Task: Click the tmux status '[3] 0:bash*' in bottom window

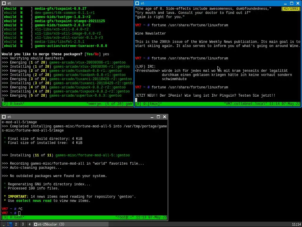Action: pyautogui.click(x=13, y=217)
